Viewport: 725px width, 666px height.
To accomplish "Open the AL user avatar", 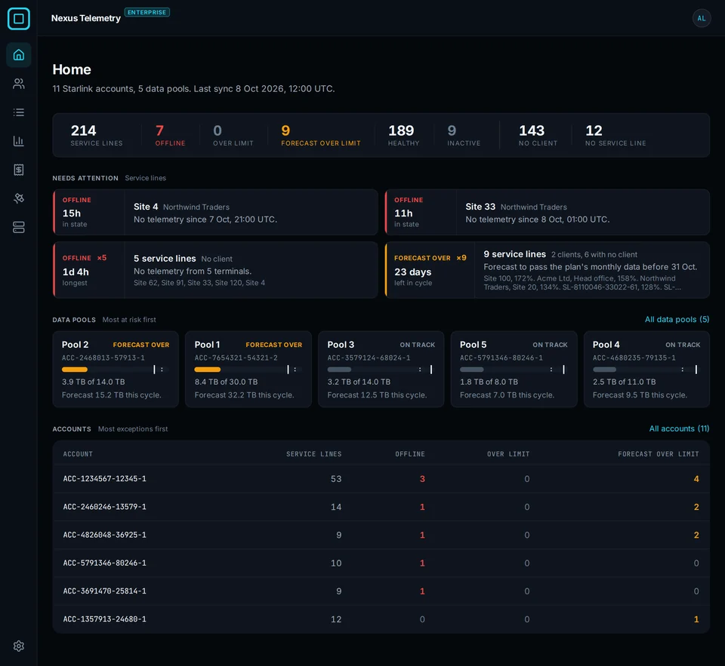I will pos(701,18).
